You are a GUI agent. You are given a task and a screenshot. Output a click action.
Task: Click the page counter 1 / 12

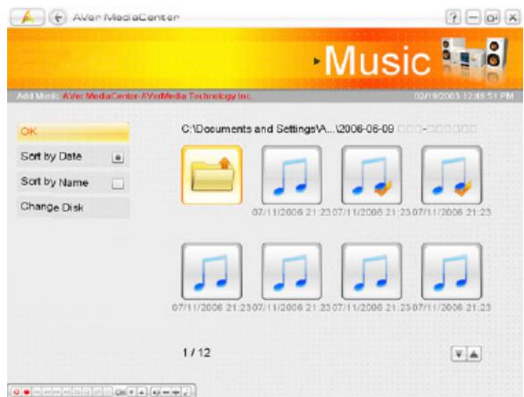tap(196, 352)
